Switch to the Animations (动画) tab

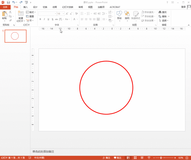(x=55, y=7)
